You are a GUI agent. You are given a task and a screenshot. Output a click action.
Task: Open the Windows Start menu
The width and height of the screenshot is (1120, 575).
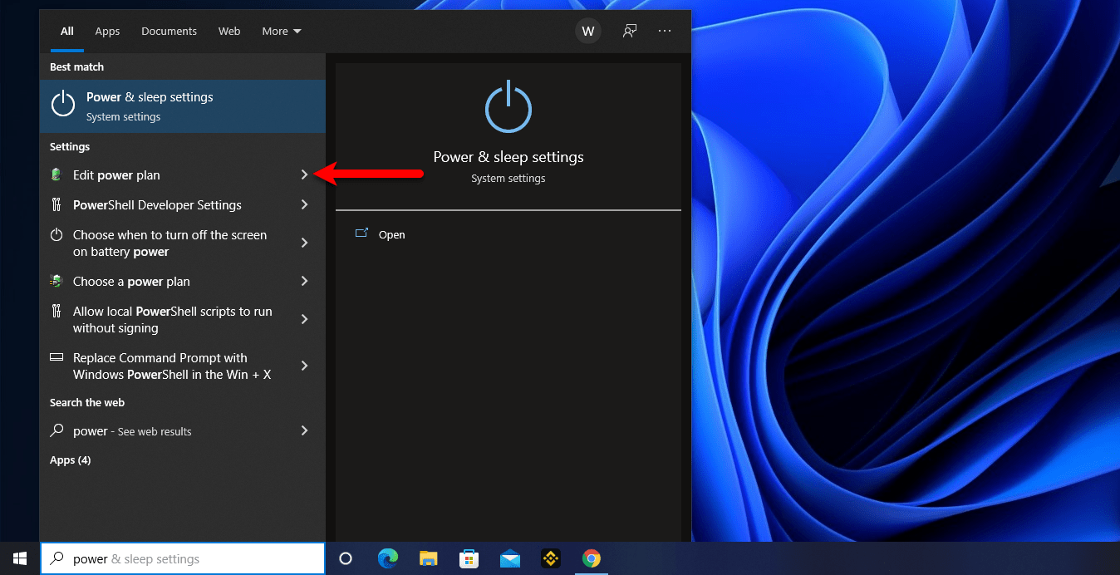coord(20,558)
